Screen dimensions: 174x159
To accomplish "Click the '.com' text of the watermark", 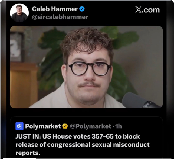I will tap(151, 10).
